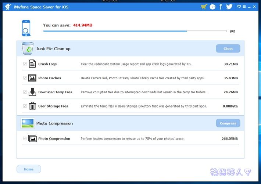261x184 pixels.
Task: Click the Crash Logs document icon
Action: [32, 64]
